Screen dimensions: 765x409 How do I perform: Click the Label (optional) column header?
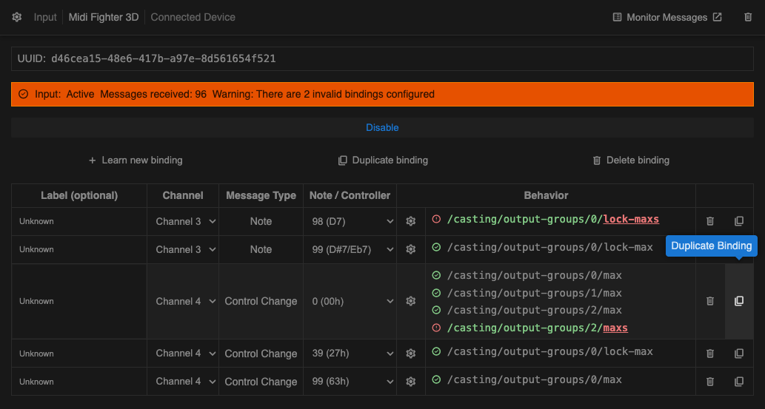click(79, 195)
